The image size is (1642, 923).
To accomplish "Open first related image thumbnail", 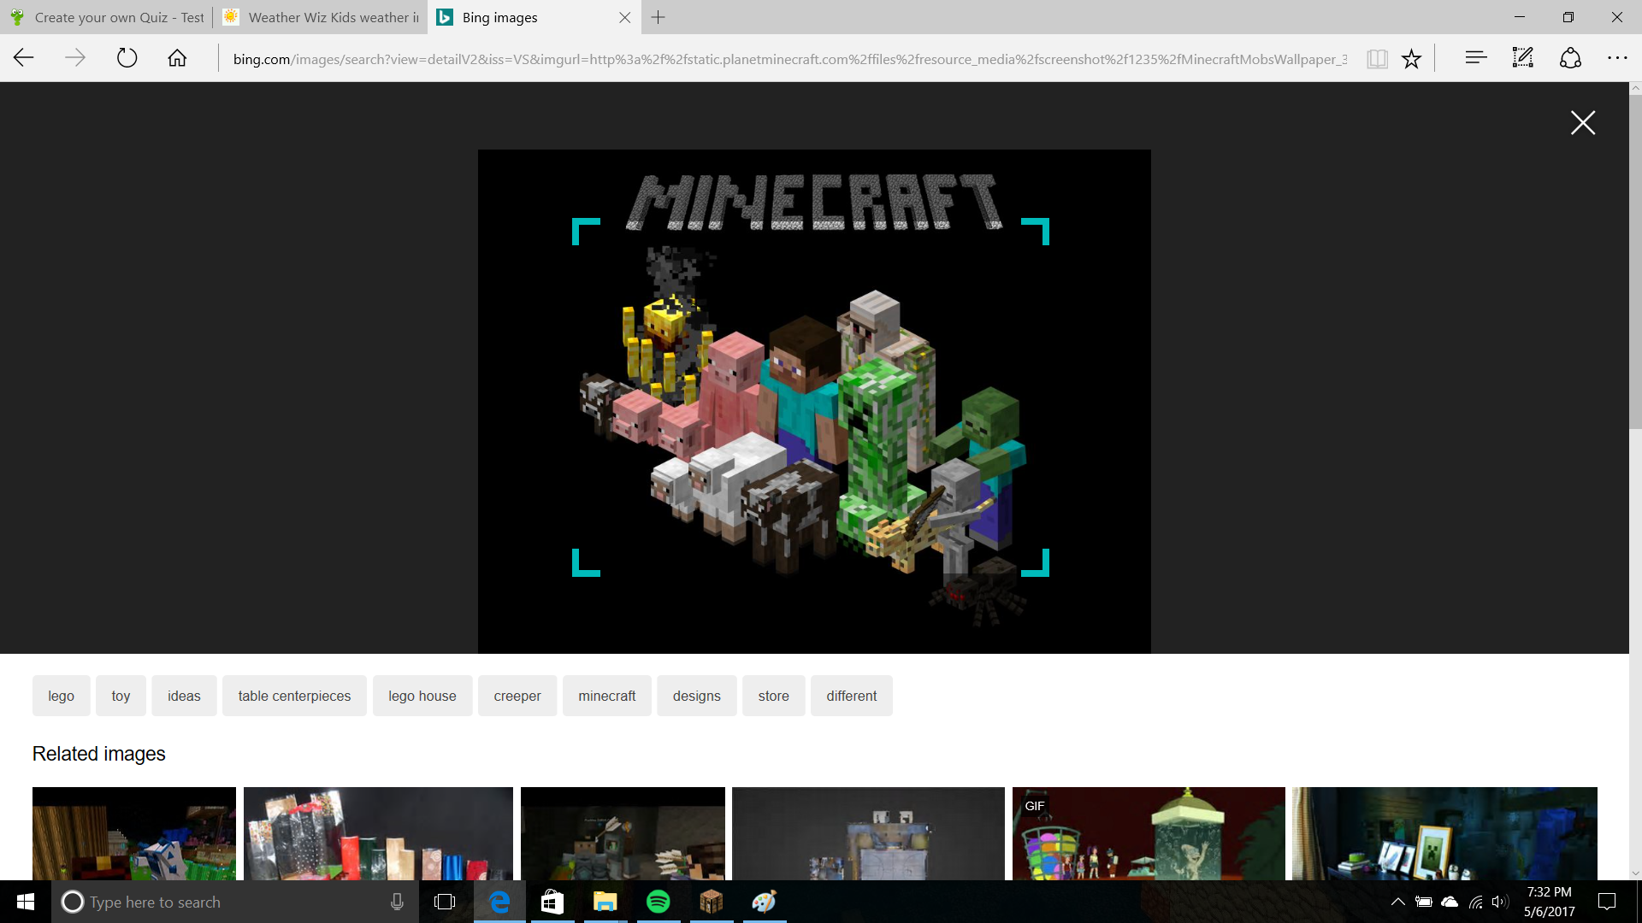I will tap(134, 833).
